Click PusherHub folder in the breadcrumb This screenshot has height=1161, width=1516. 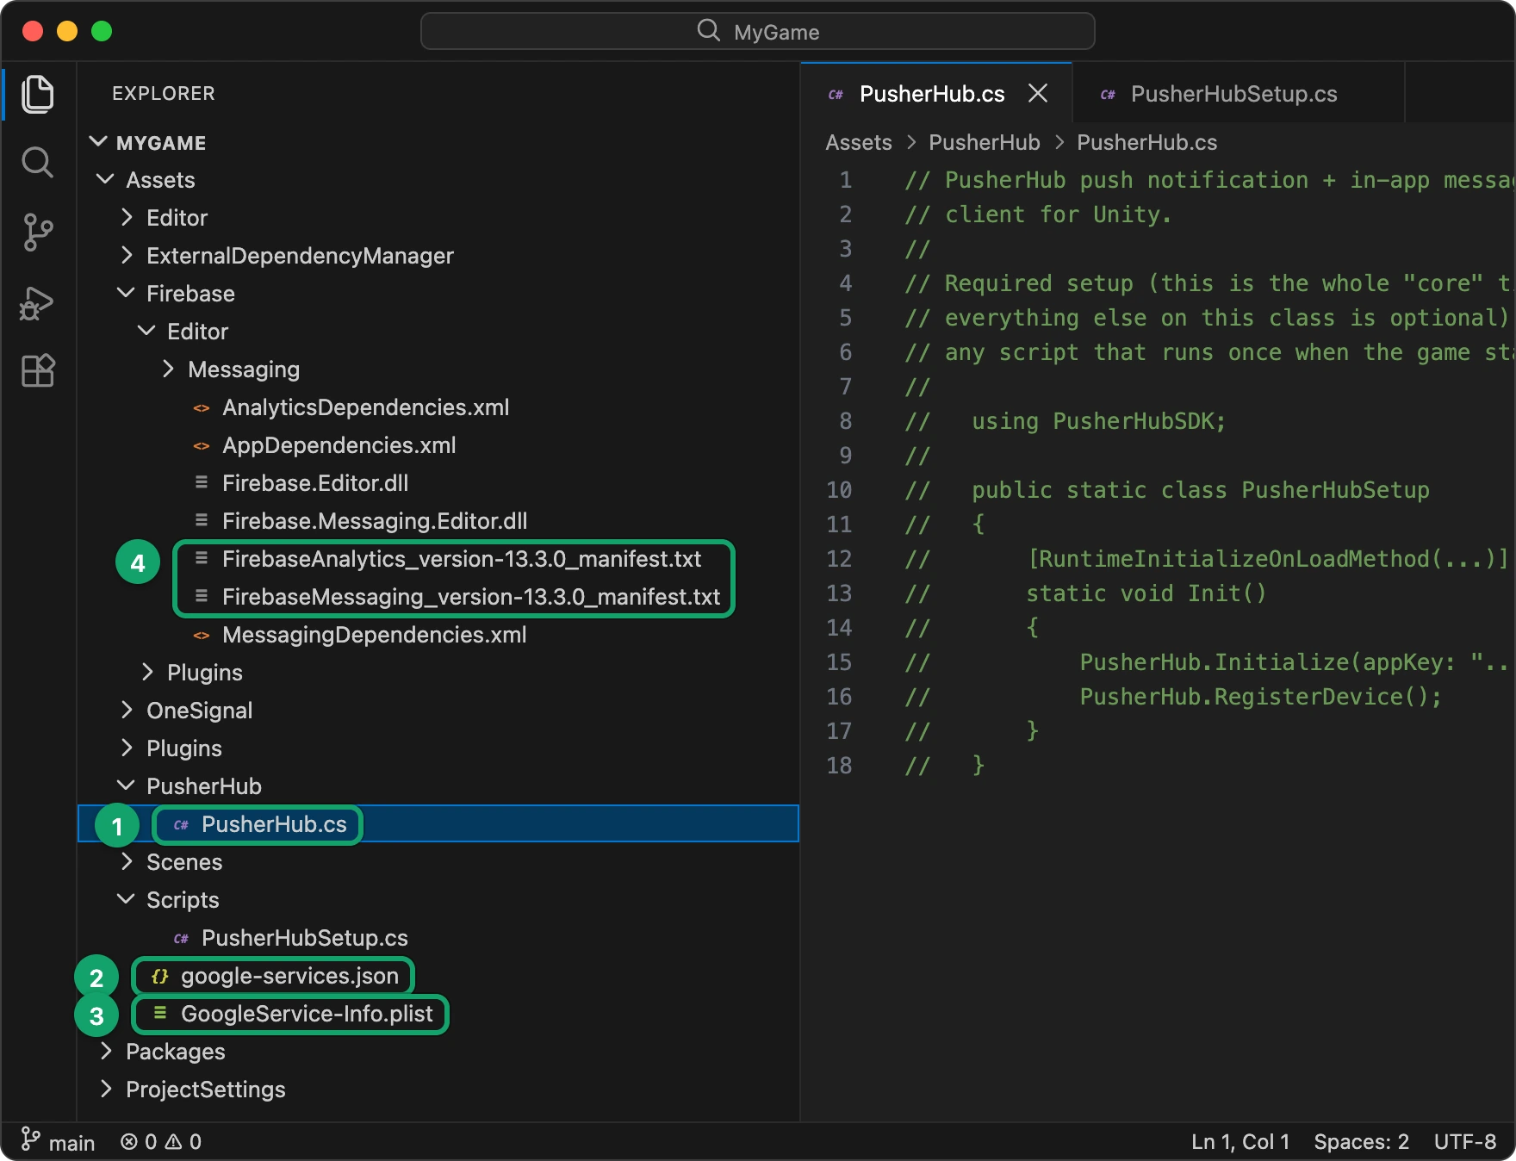(985, 142)
